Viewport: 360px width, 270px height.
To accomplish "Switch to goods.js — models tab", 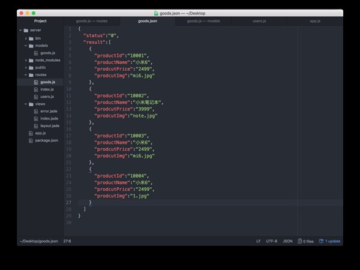I will 203,21.
